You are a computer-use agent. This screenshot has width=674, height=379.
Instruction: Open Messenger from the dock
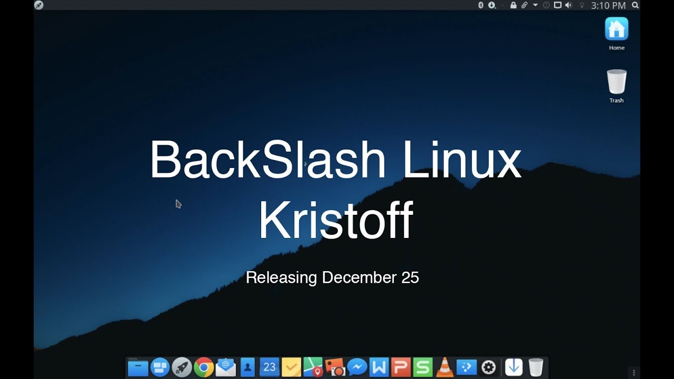(357, 367)
